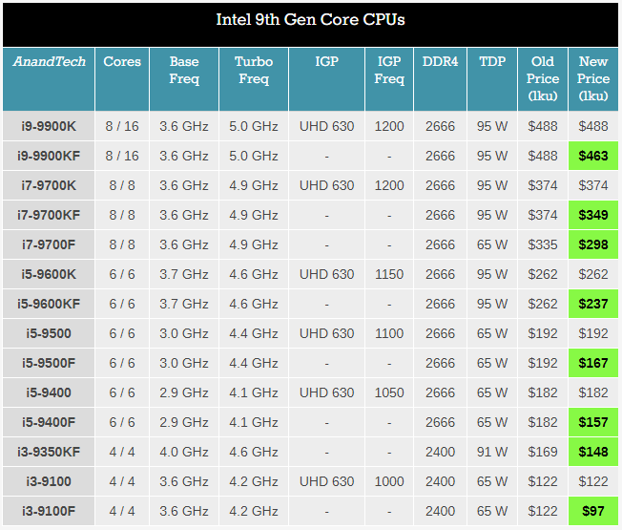
Task: Click the AnandTech header cell
Action: click(x=49, y=79)
